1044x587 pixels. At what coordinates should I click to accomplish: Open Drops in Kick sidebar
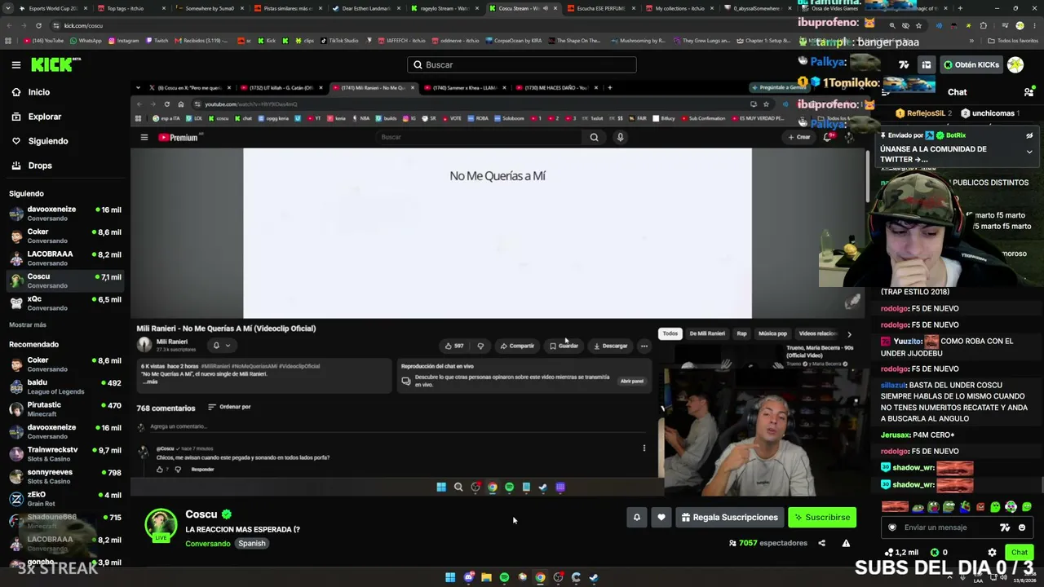pyautogui.click(x=40, y=166)
